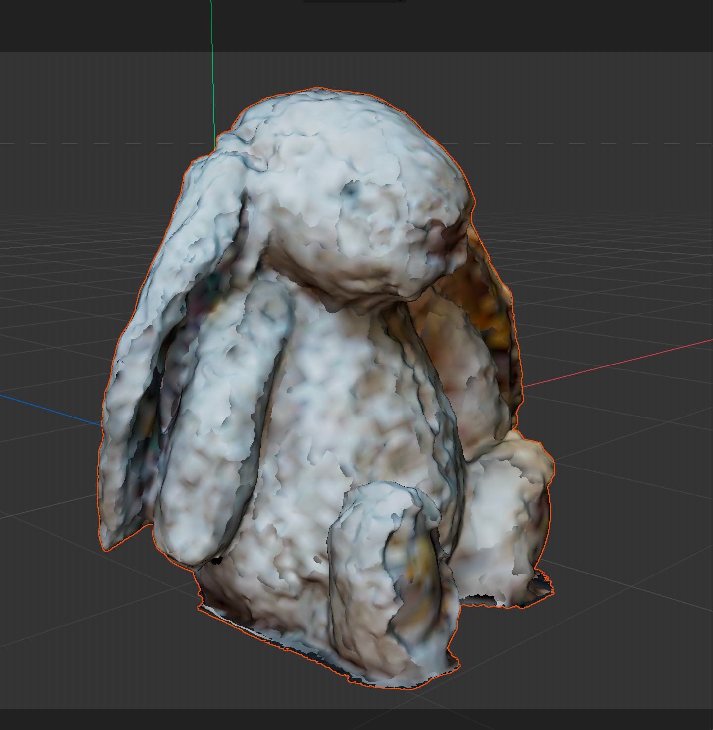Click the dark bar at the top center edge
The width and height of the screenshot is (713, 730).
point(354,1)
